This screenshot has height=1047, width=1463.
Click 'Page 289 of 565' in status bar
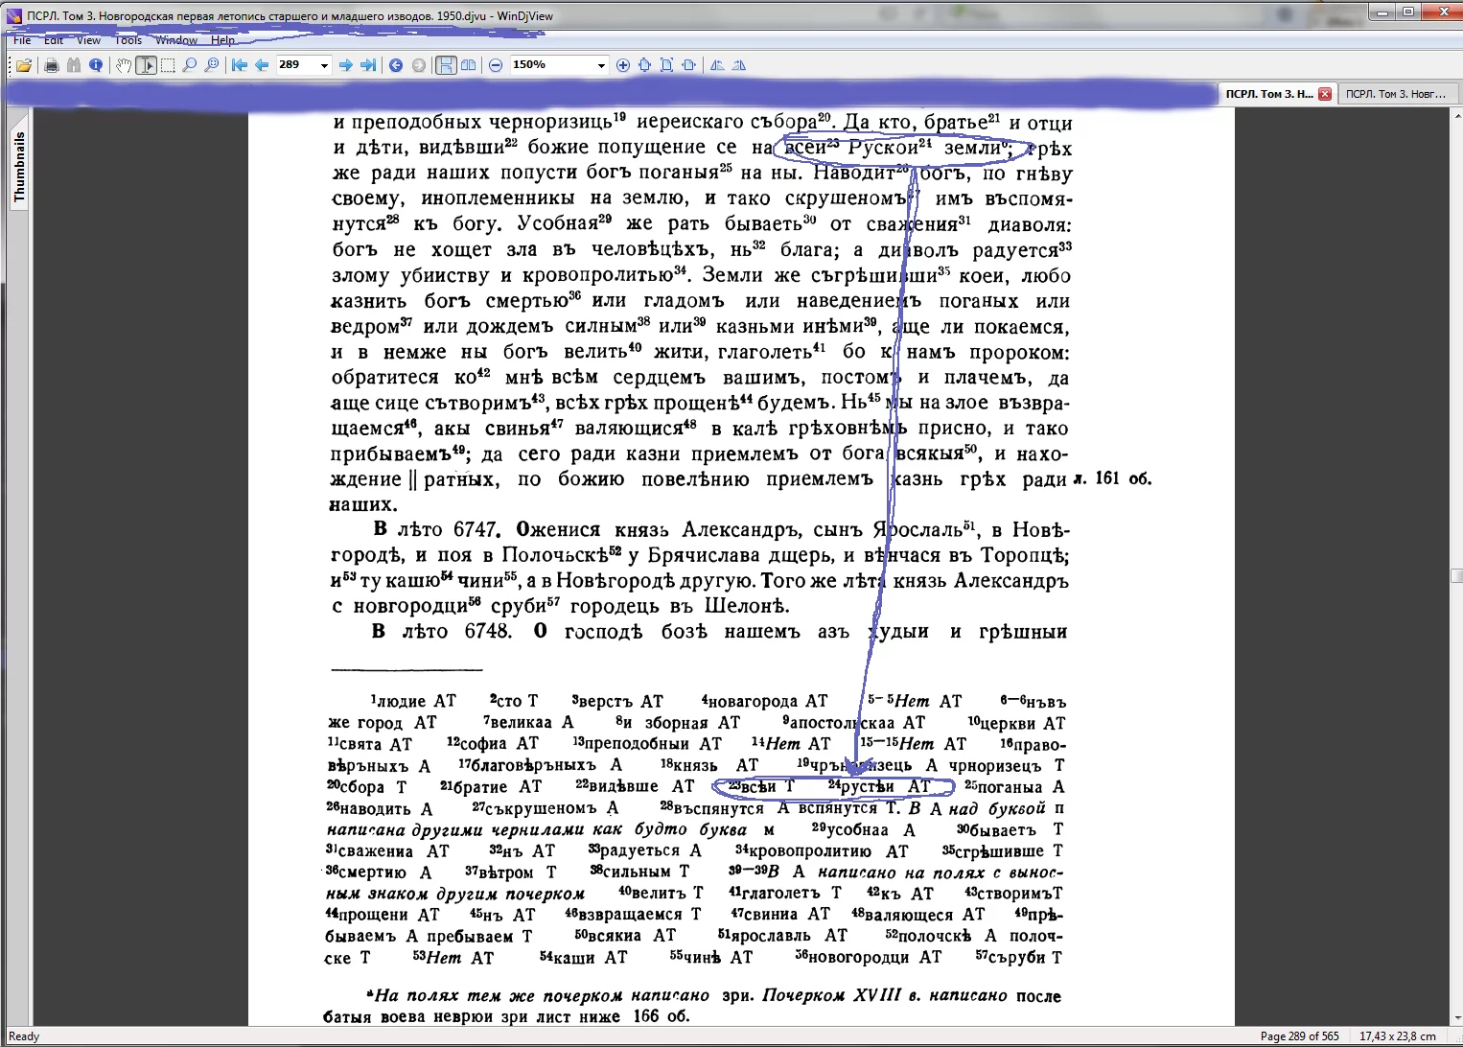click(1299, 1036)
